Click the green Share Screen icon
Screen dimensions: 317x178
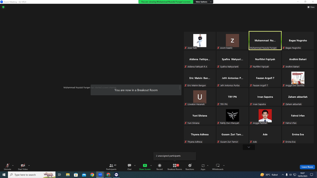tap(145, 166)
